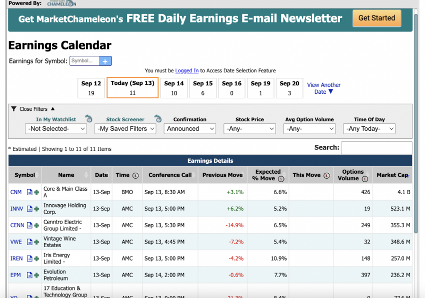Open the document icon in the CENN row

click(29, 225)
